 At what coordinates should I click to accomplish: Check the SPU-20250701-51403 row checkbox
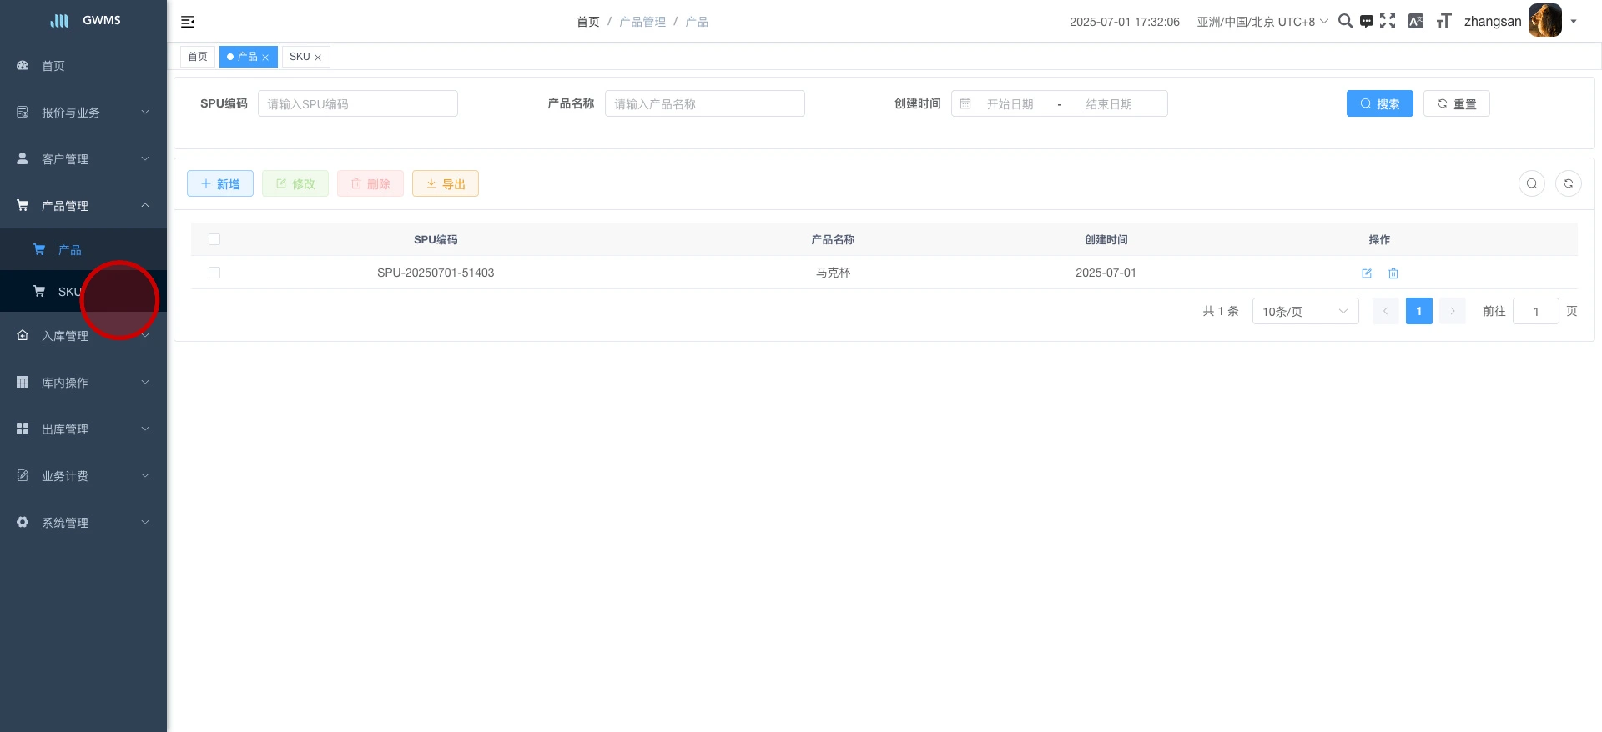coord(214,273)
